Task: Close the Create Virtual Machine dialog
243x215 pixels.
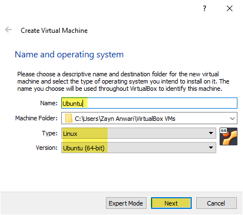Action: [230, 8]
